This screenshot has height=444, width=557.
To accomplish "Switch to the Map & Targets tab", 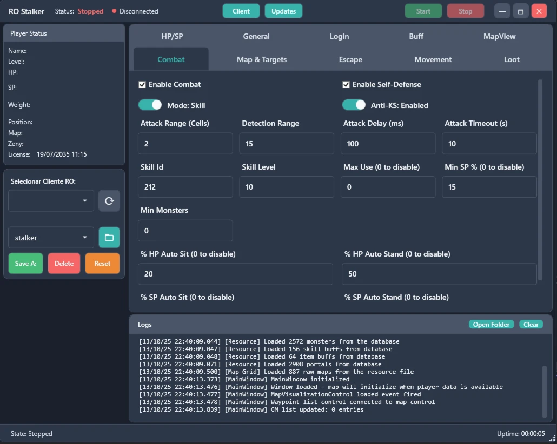I will (x=262, y=59).
